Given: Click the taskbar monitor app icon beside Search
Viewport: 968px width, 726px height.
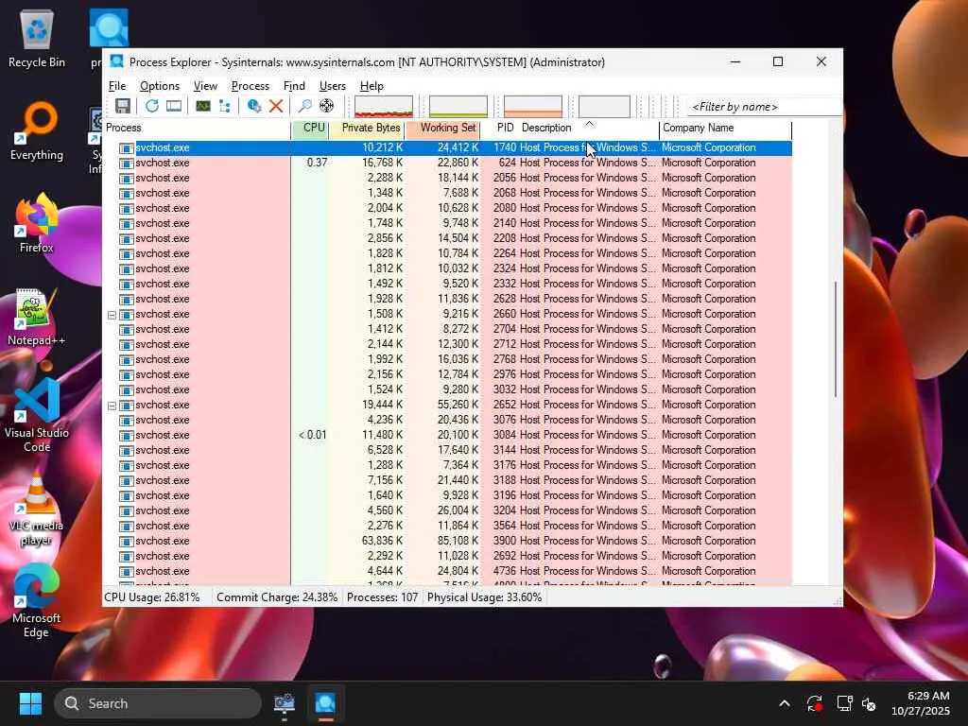Looking at the screenshot, I should (284, 703).
